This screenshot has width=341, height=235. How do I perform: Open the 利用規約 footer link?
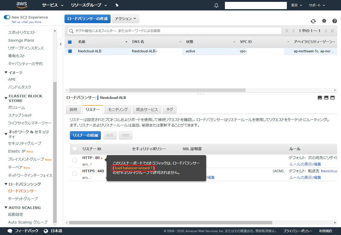[325, 231]
